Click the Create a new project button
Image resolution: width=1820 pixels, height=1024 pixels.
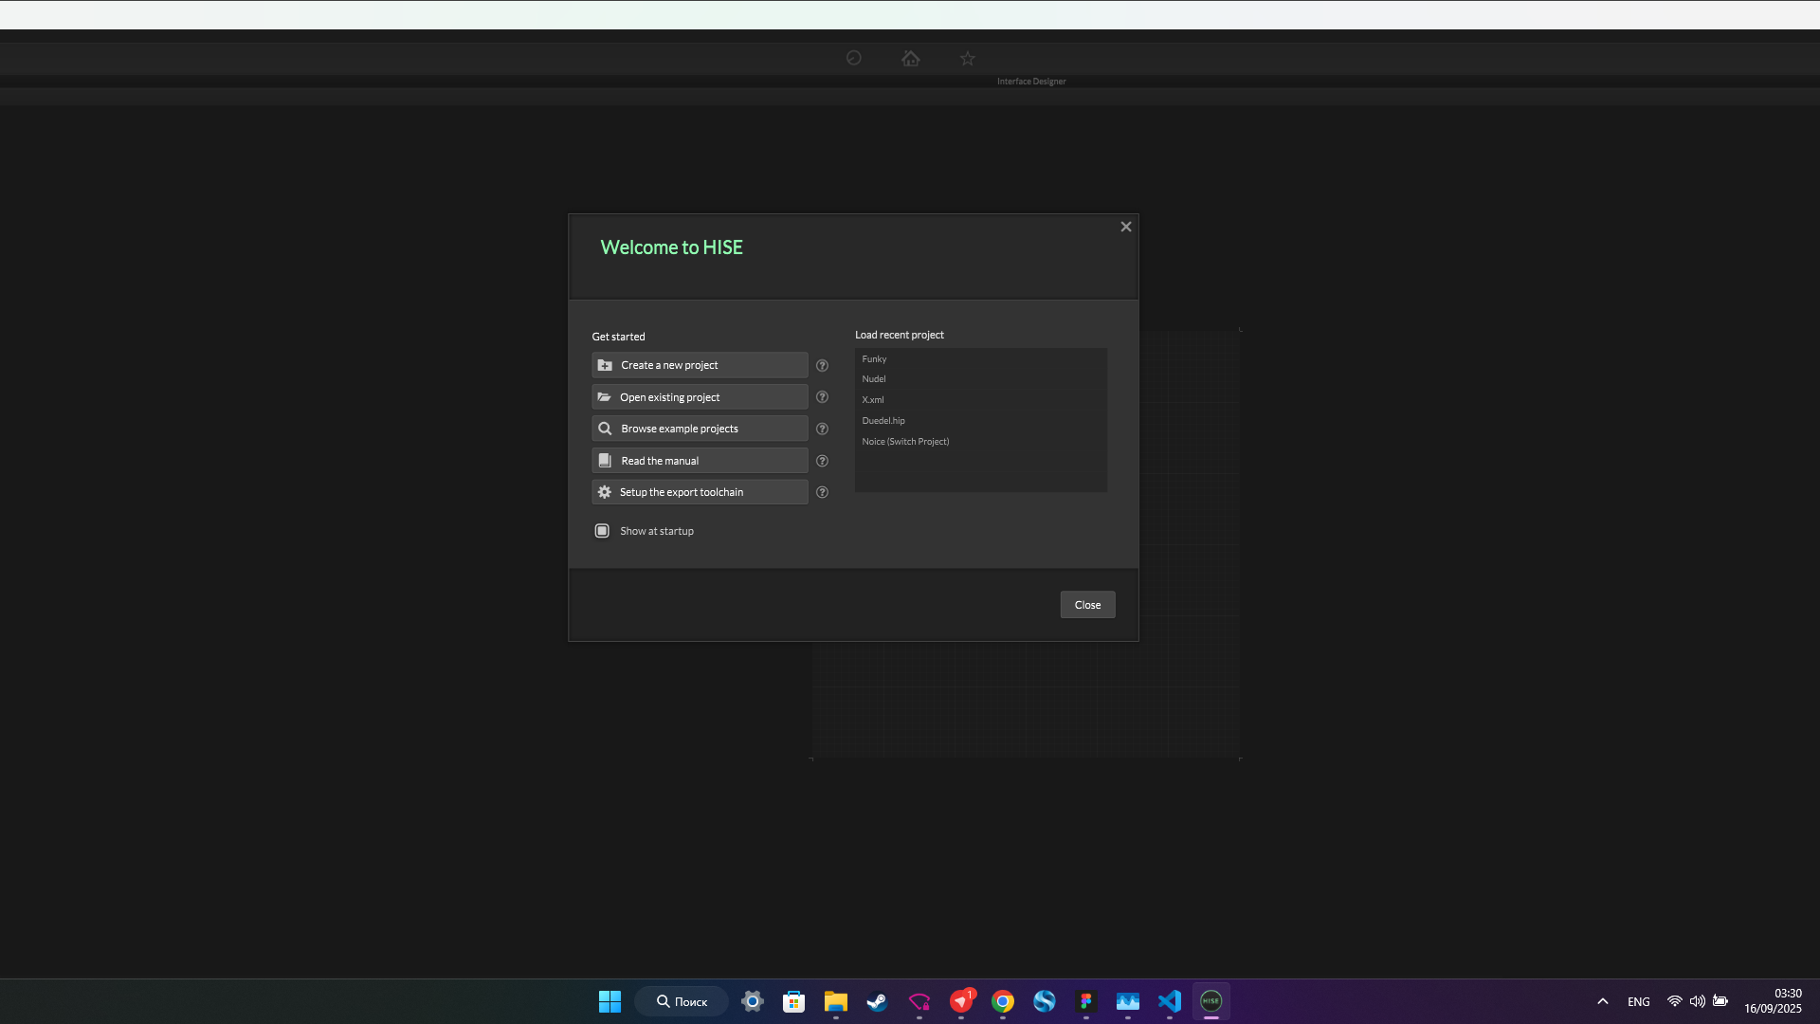pyautogui.click(x=700, y=365)
